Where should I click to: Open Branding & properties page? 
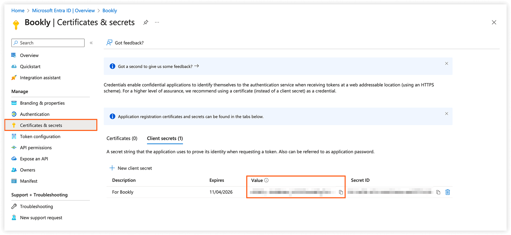point(42,103)
